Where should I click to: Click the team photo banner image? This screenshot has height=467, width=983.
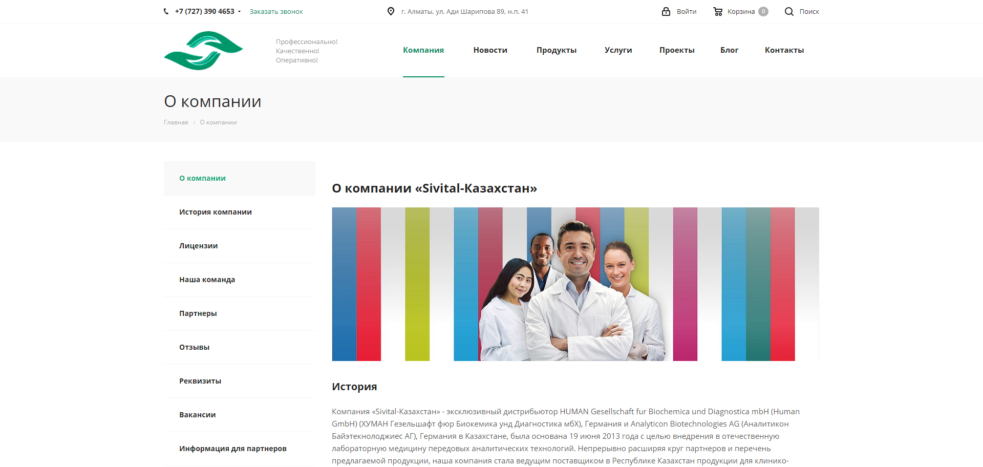click(575, 284)
